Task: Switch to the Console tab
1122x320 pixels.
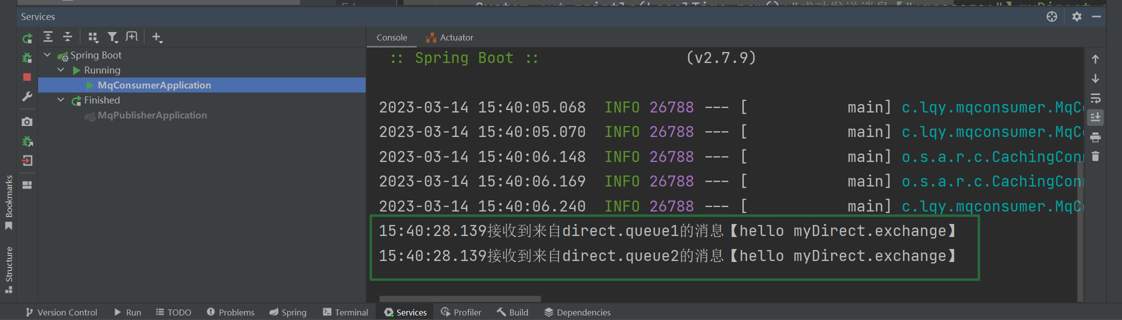Action: (x=392, y=37)
